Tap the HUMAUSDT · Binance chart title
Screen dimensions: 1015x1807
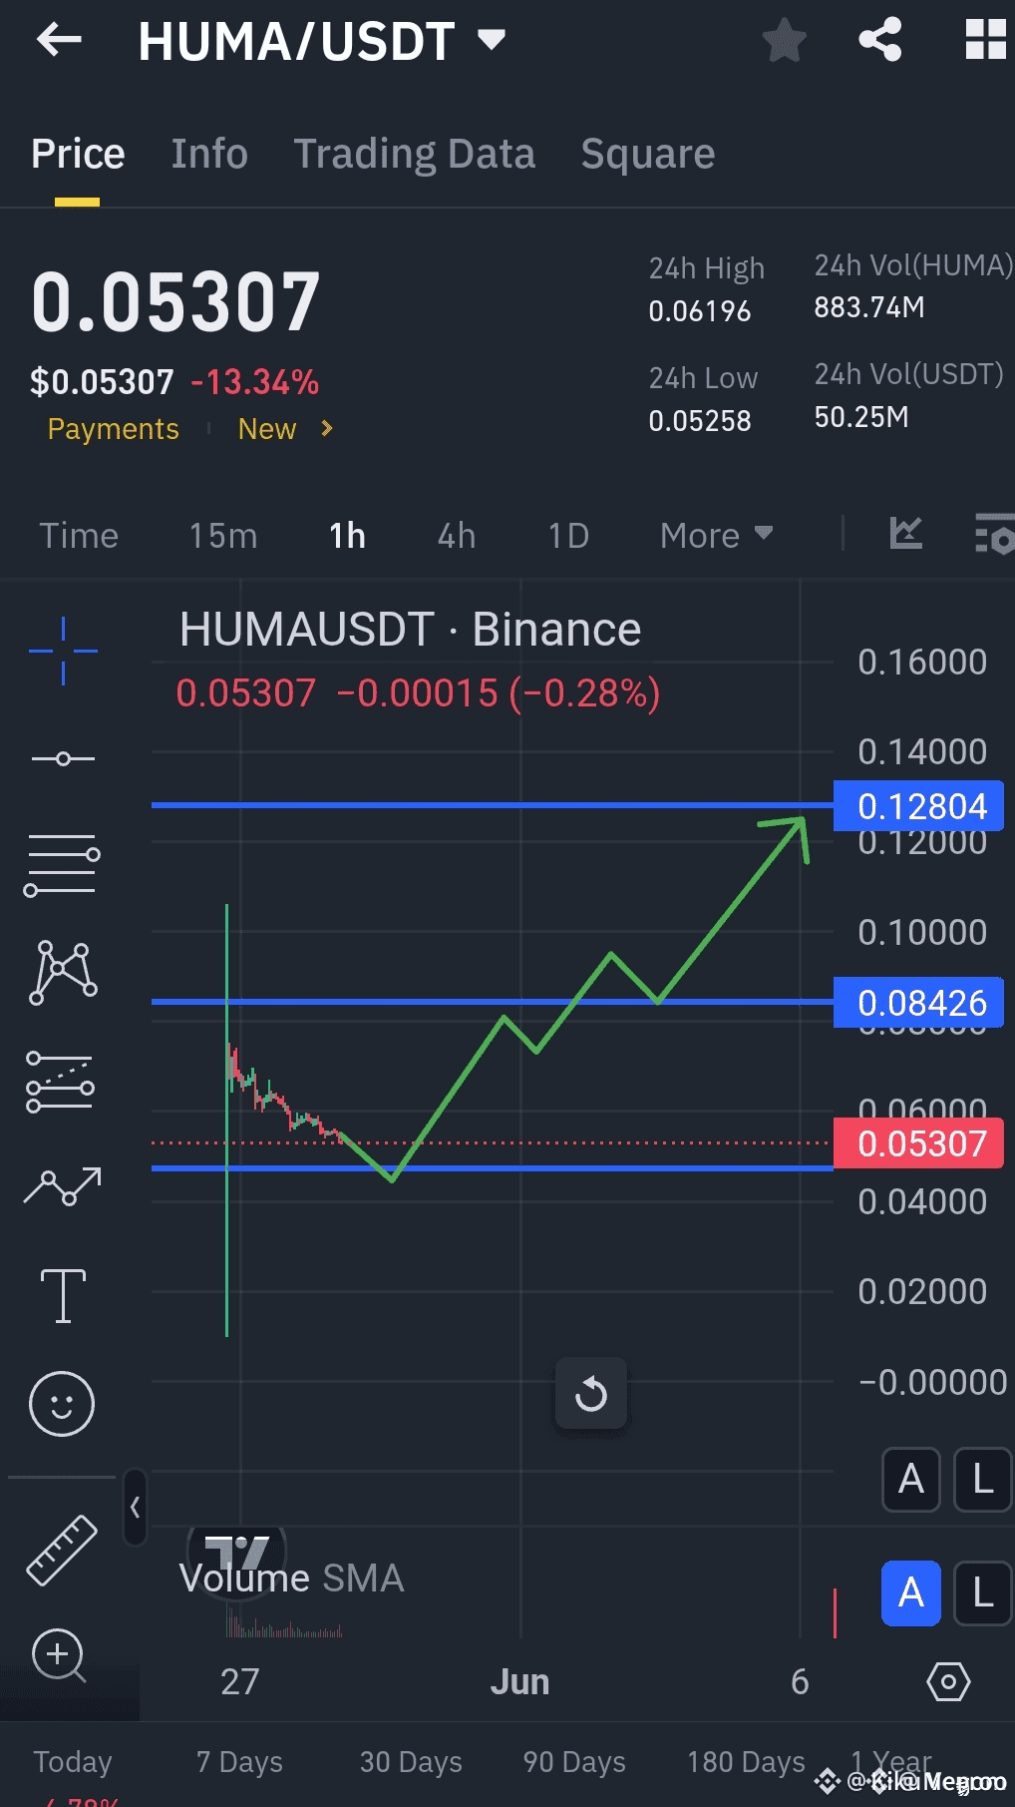click(x=410, y=630)
